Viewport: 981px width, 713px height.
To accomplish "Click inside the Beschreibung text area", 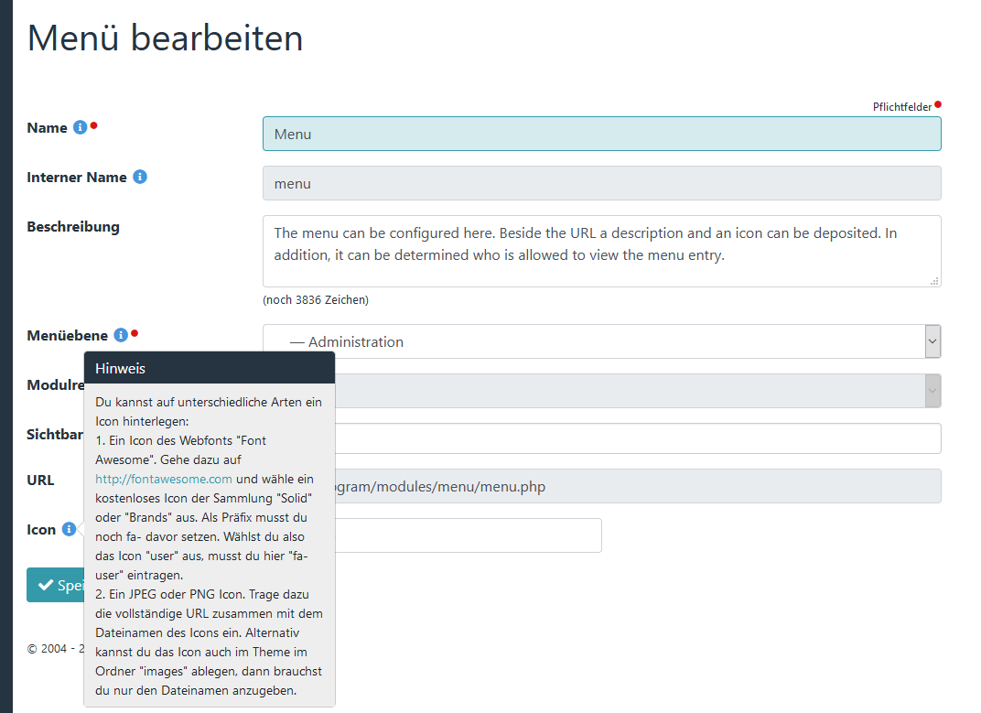I will pos(602,251).
